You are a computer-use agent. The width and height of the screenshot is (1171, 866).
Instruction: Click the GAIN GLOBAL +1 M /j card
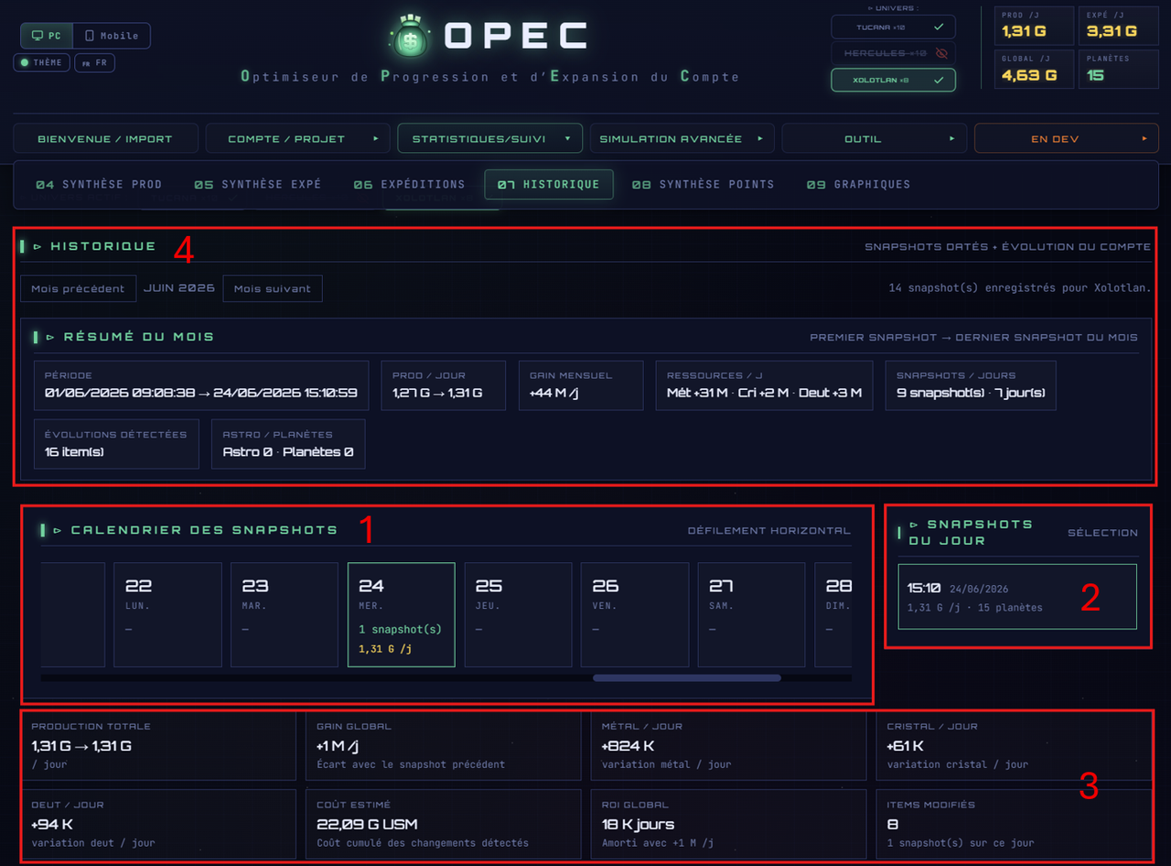pos(444,746)
